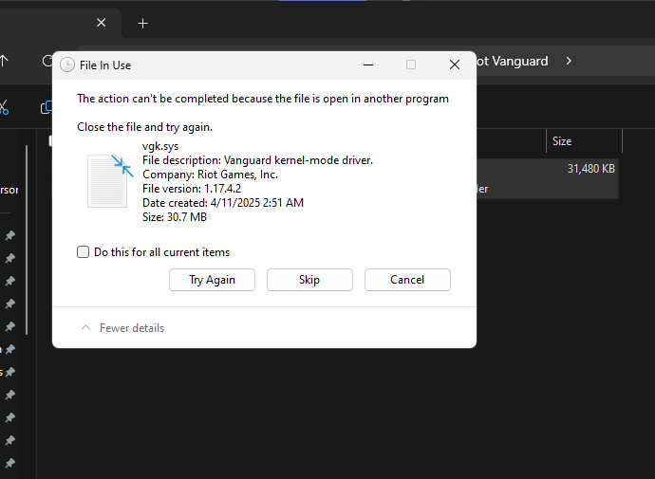Click the Cut scissors icon in Explorer toolbar
The image size is (655, 479).
point(4,107)
